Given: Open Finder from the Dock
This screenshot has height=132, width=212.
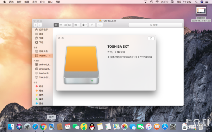Looking at the screenshot, I should tap(11, 127).
